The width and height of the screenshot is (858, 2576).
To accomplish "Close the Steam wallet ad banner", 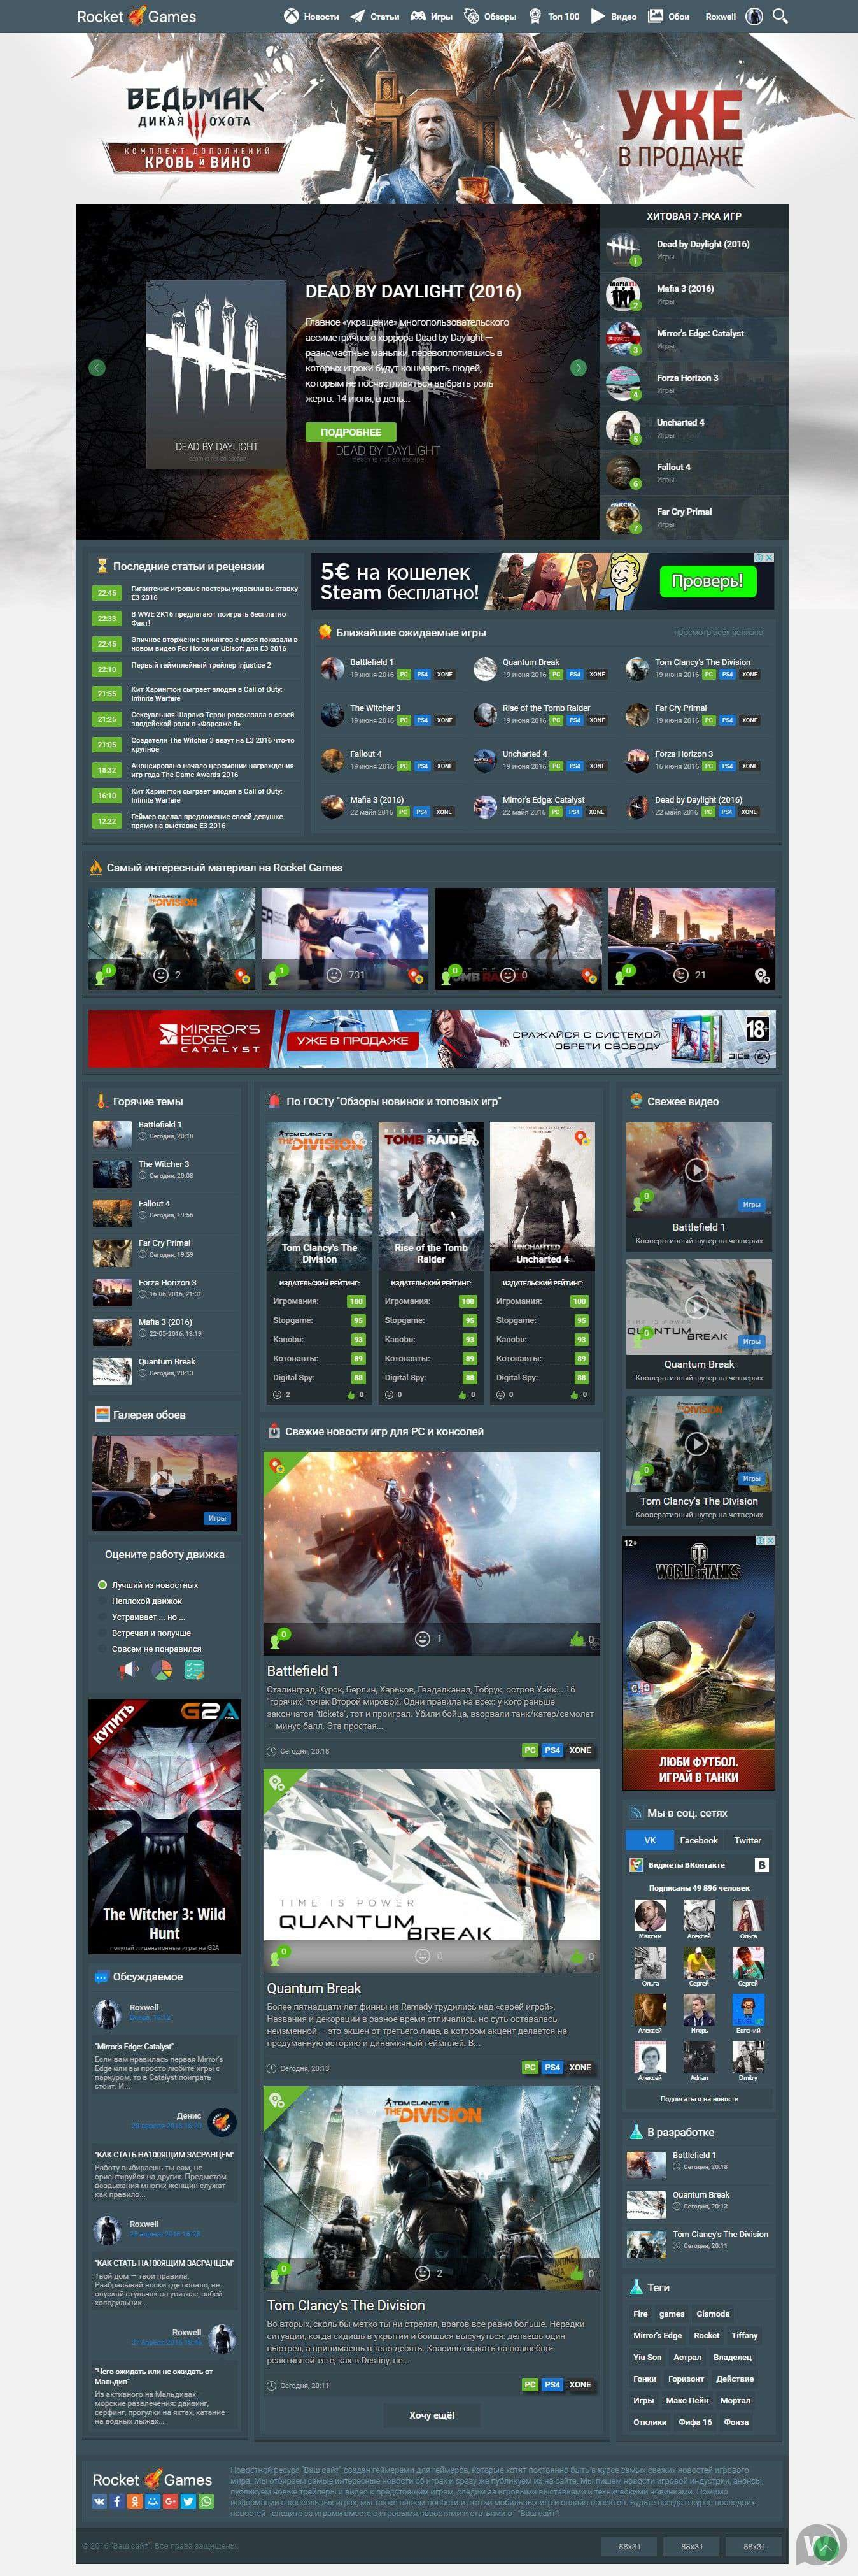I will point(768,558).
